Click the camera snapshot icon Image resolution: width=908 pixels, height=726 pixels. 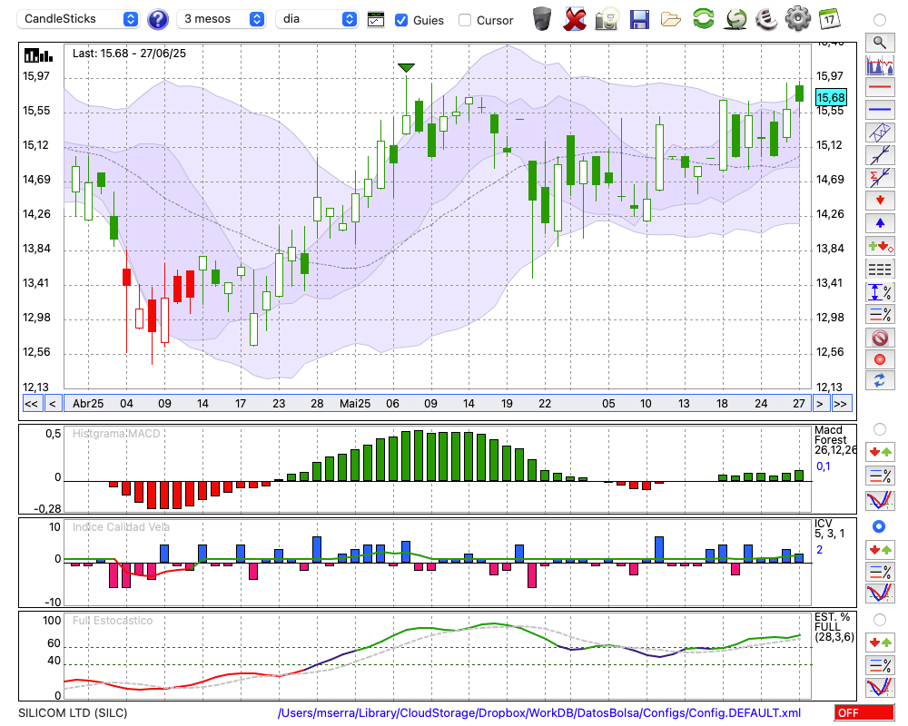coord(607,18)
